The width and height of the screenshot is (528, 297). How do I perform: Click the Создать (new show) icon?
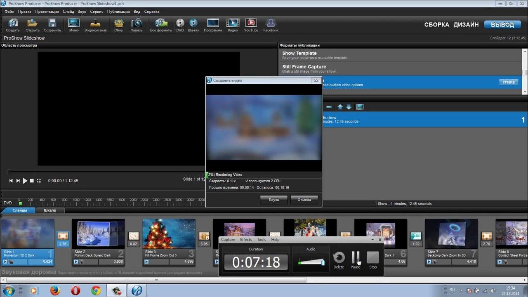point(13,25)
